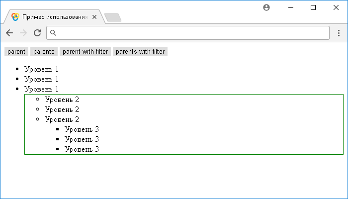Maximize the browser window
Screen dimensions: 348x199
pyautogui.click(x=313, y=7)
